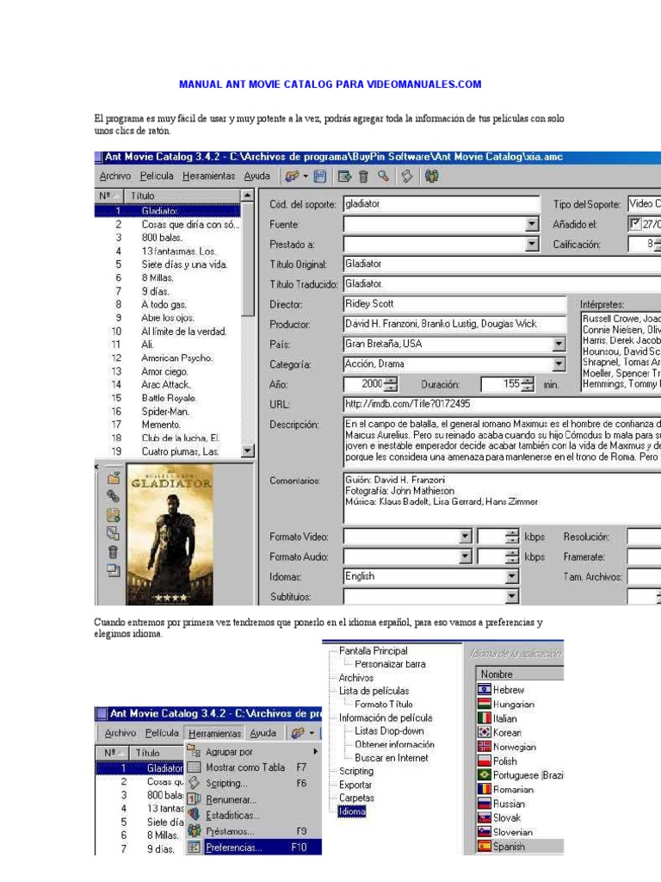Select Preferencias from Herramientas menu
661x882 pixels.
coord(234,848)
